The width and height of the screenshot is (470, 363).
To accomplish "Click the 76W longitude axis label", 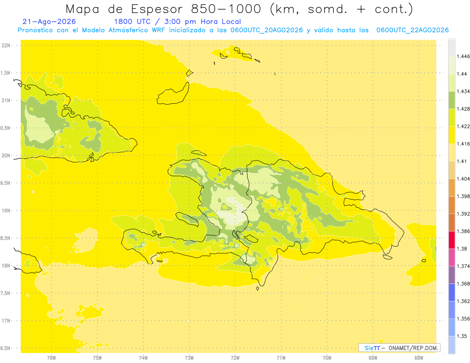I will point(51,358).
